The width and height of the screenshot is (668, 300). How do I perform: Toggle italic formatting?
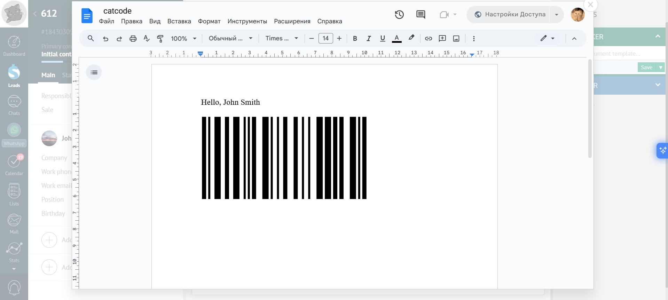[x=369, y=39]
